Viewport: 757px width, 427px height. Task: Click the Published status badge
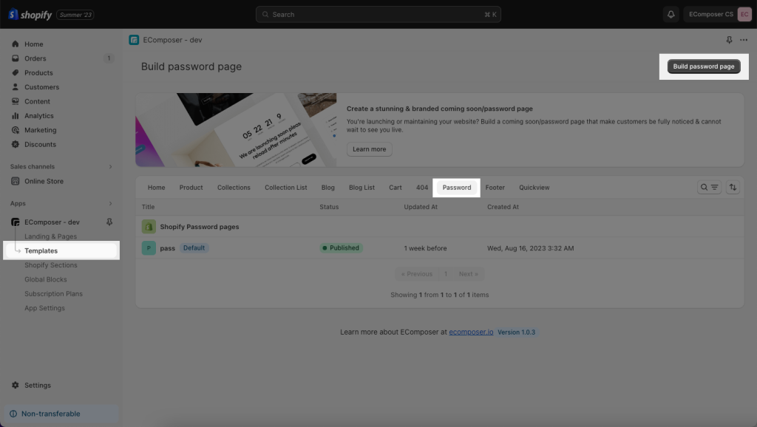tap(341, 248)
